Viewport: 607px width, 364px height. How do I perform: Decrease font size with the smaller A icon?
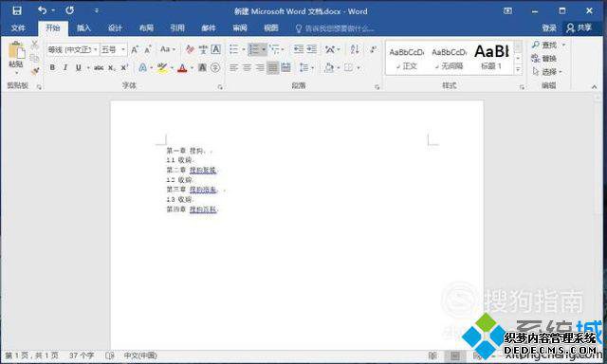148,49
